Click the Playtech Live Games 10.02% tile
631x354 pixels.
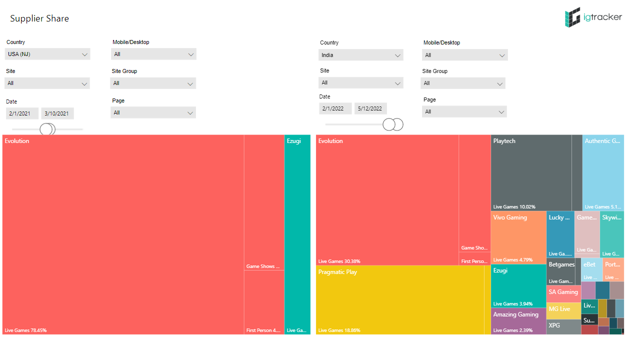coord(531,172)
